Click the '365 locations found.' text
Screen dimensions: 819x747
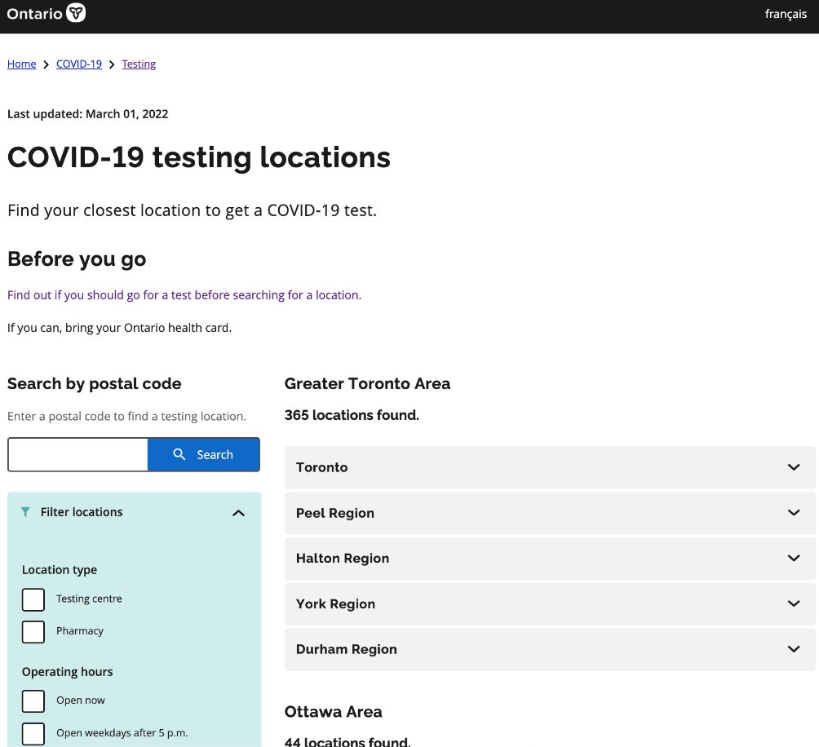coord(352,415)
